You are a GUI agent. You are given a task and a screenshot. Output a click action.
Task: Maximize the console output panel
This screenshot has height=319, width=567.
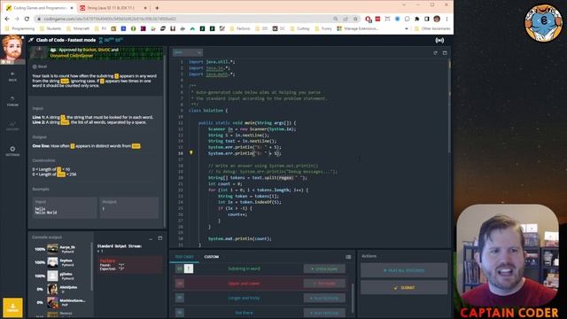tap(159, 238)
